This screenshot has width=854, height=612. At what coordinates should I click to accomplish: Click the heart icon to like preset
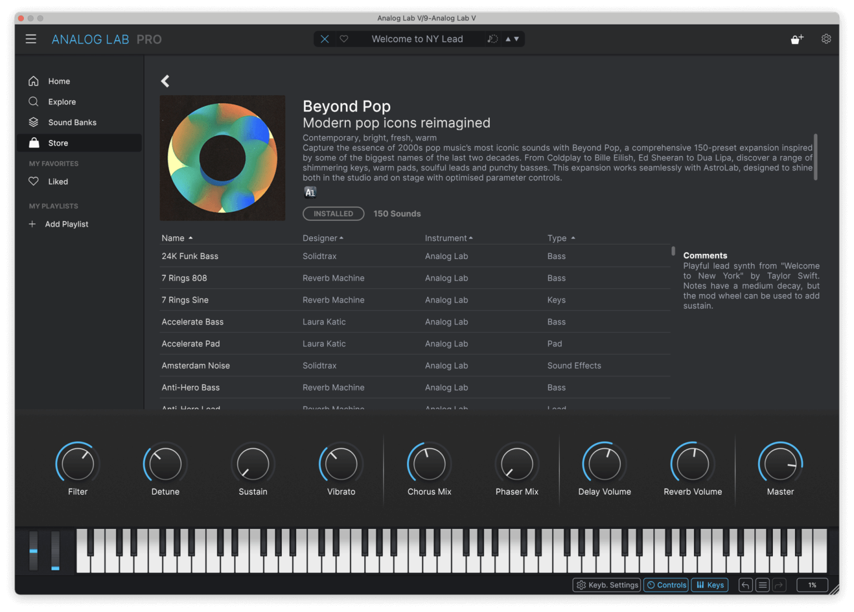pos(344,39)
